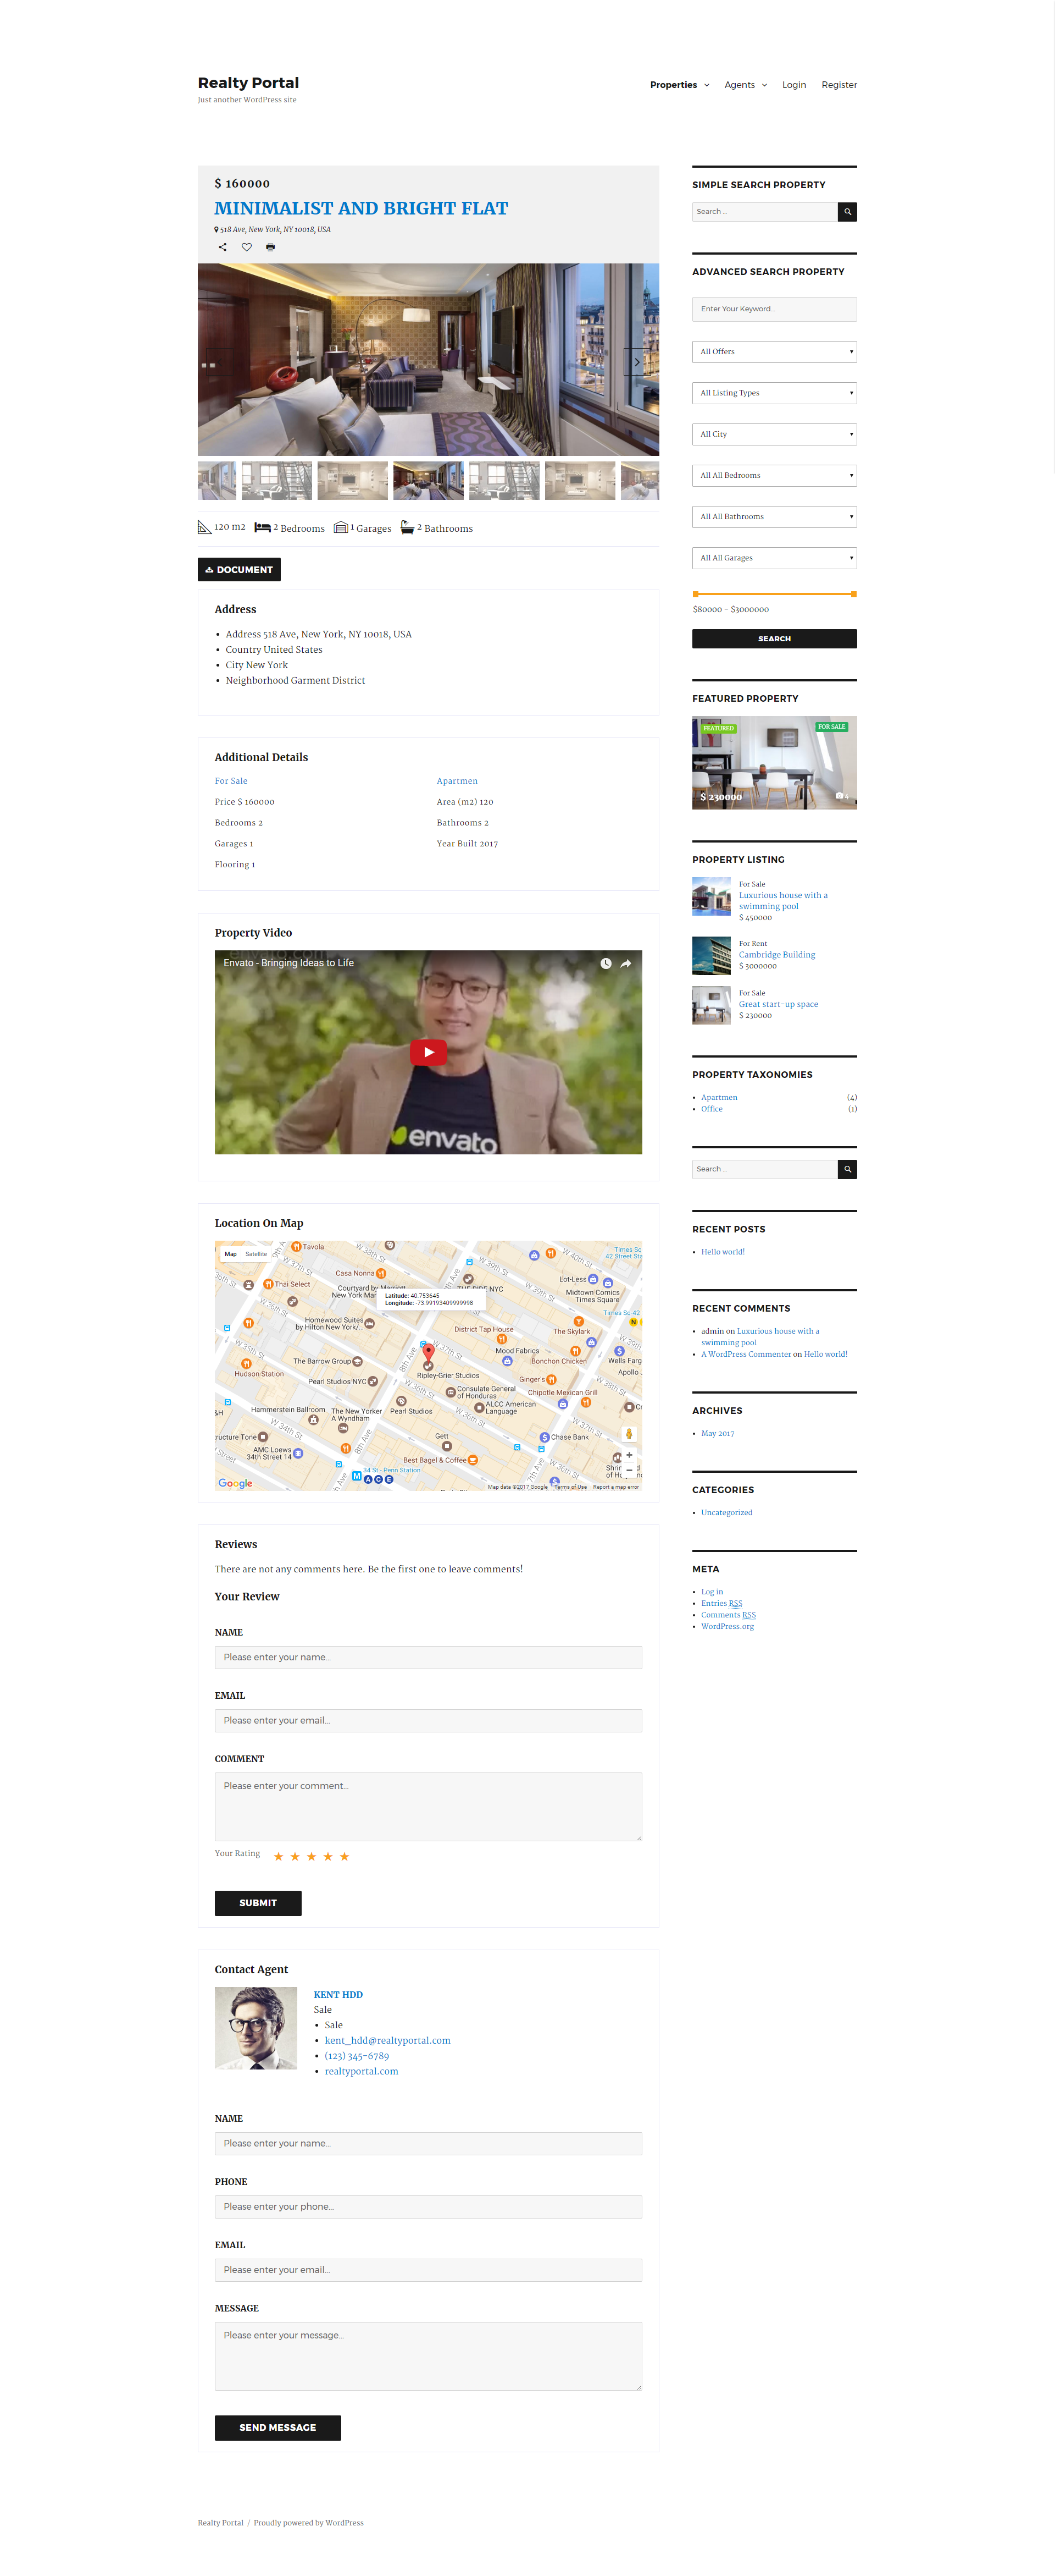Zoom in on the location map

click(x=629, y=1455)
